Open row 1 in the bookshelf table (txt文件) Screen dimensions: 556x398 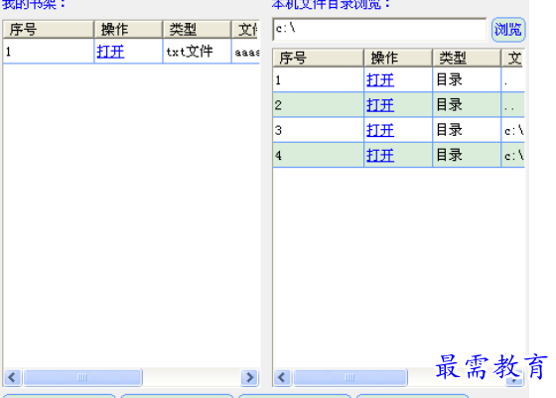pyautogui.click(x=110, y=52)
